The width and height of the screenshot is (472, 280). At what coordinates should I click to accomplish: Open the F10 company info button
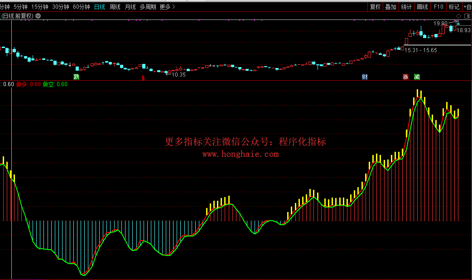coord(438,7)
